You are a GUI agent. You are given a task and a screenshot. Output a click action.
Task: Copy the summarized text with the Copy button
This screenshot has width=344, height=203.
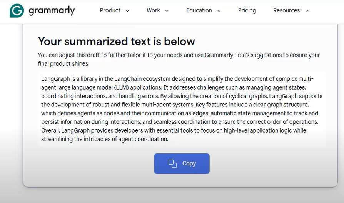(182, 163)
